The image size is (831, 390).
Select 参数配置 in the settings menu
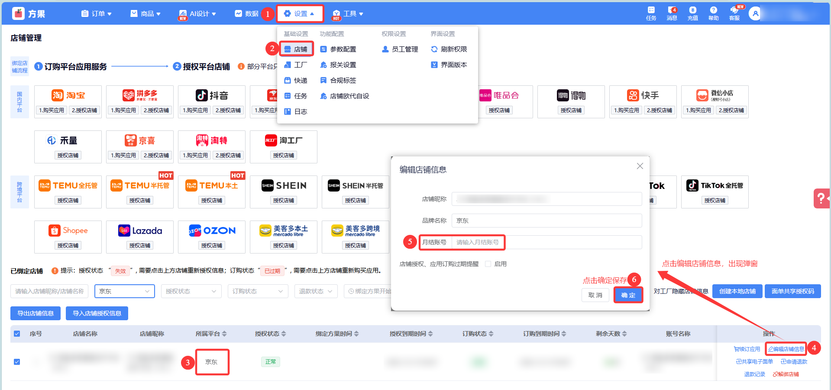pos(338,49)
